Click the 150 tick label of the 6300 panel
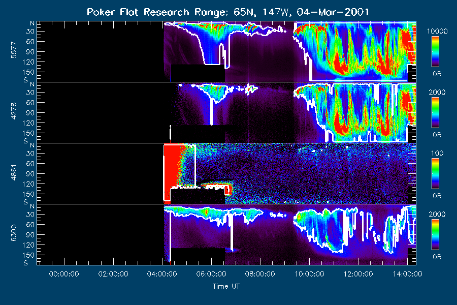Screen dimensions: 457x305 (28, 255)
